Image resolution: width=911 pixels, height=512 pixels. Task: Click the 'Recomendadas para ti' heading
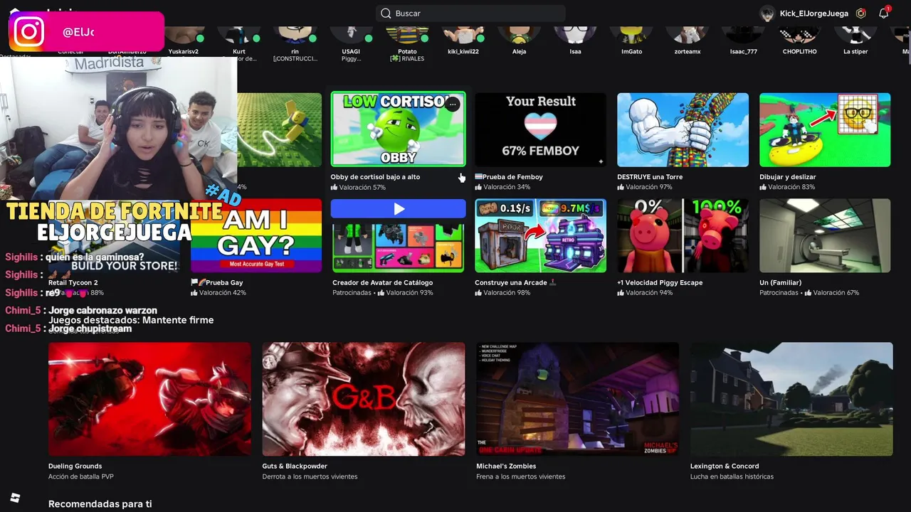pos(100,504)
